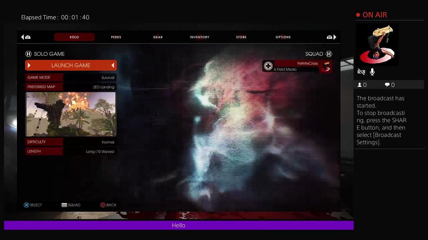
Task: Select FeltriteCross squad member name
Action: tap(308, 63)
